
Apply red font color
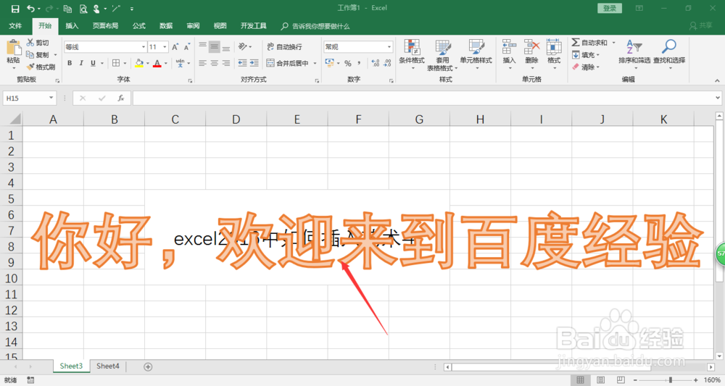157,63
